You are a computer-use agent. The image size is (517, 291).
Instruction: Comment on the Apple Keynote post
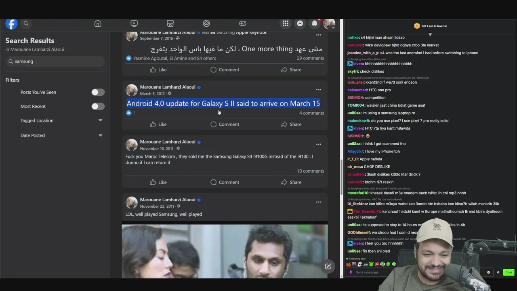[x=225, y=70]
